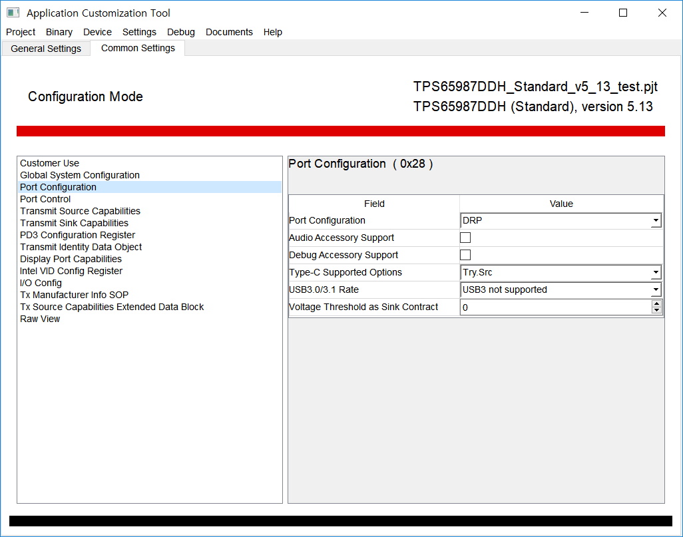Select Display Port Capabilities entry
The width and height of the screenshot is (683, 537).
(149, 259)
